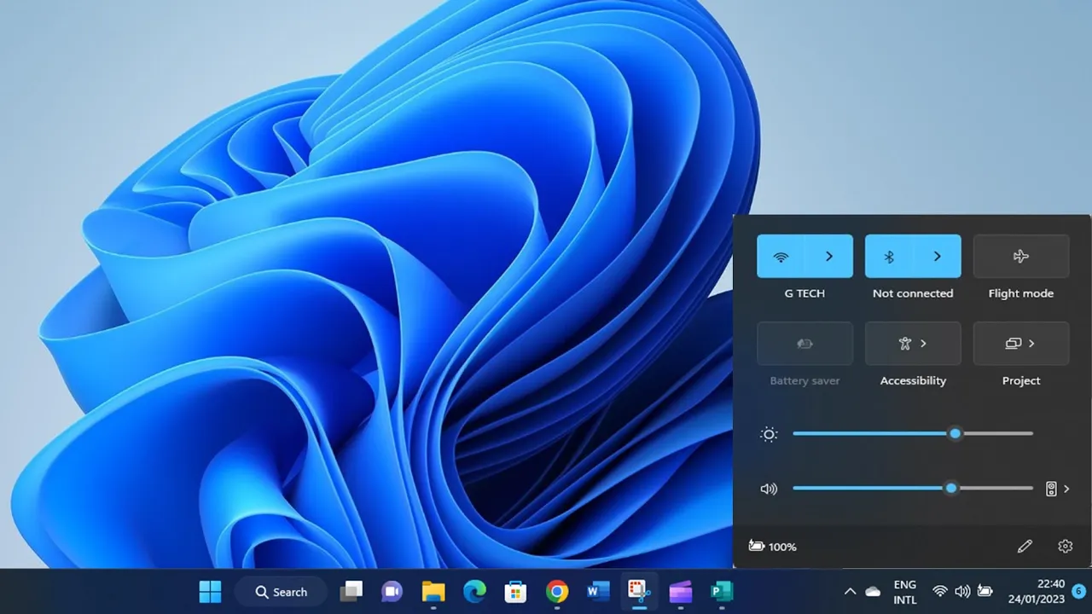
Task: Show hidden icons in the system tray
Action: [850, 592]
